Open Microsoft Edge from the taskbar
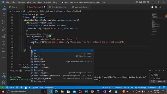The image size is (167, 94). click(x=56, y=92)
